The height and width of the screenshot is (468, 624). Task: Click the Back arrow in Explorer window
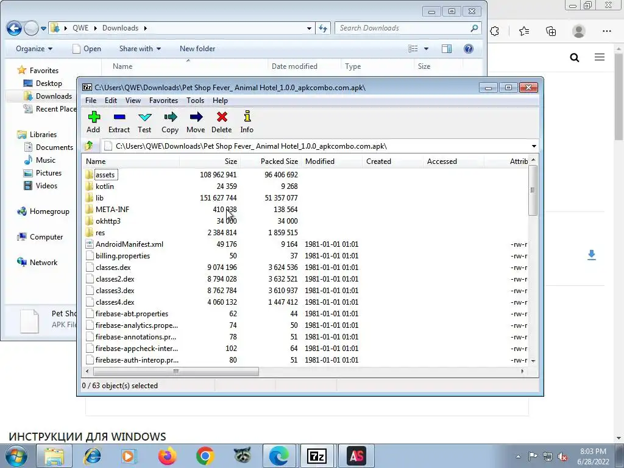point(15,28)
